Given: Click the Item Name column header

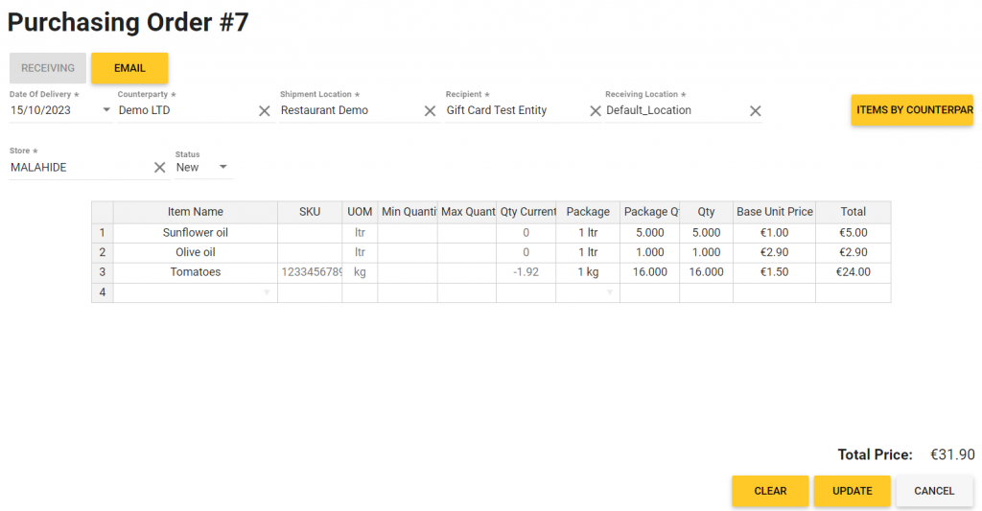Looking at the screenshot, I should 195,212.
